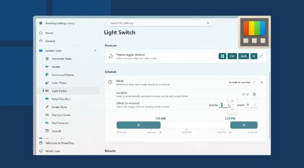Click the 7:29 AM sunrise time label
The height and width of the screenshot is (168, 304).
point(160,119)
